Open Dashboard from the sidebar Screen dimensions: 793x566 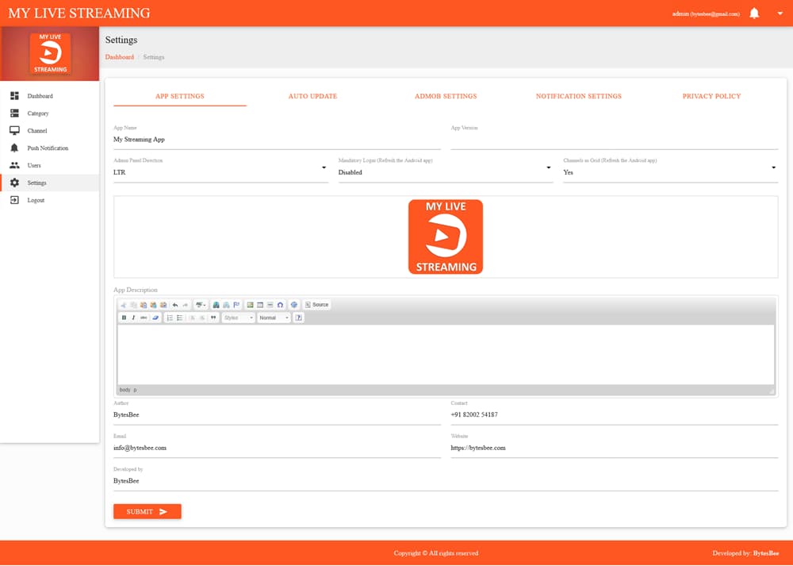pos(40,96)
